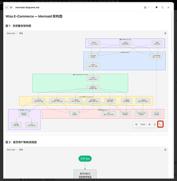Viewport: 177px width, 181px height.
Task: Click the mermaid-diagrams.md file name
Action: coord(27,8)
